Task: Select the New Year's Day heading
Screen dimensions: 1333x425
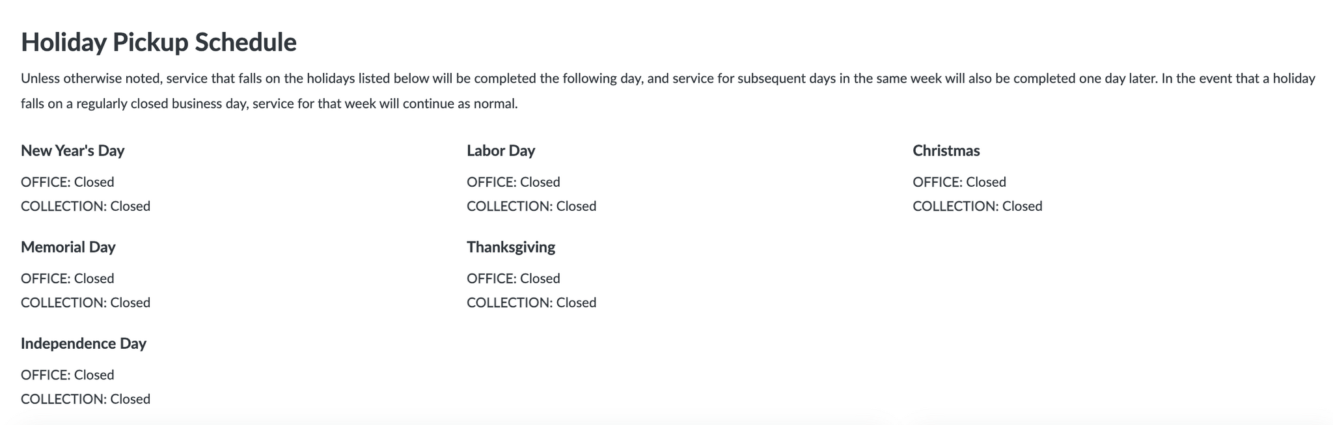Action: (72, 151)
